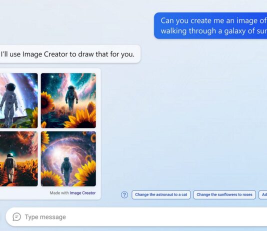Open the Image Creator link
267x231 pixels.
[82, 193]
